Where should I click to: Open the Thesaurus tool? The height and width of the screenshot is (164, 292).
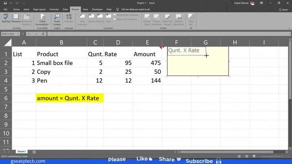click(16, 18)
